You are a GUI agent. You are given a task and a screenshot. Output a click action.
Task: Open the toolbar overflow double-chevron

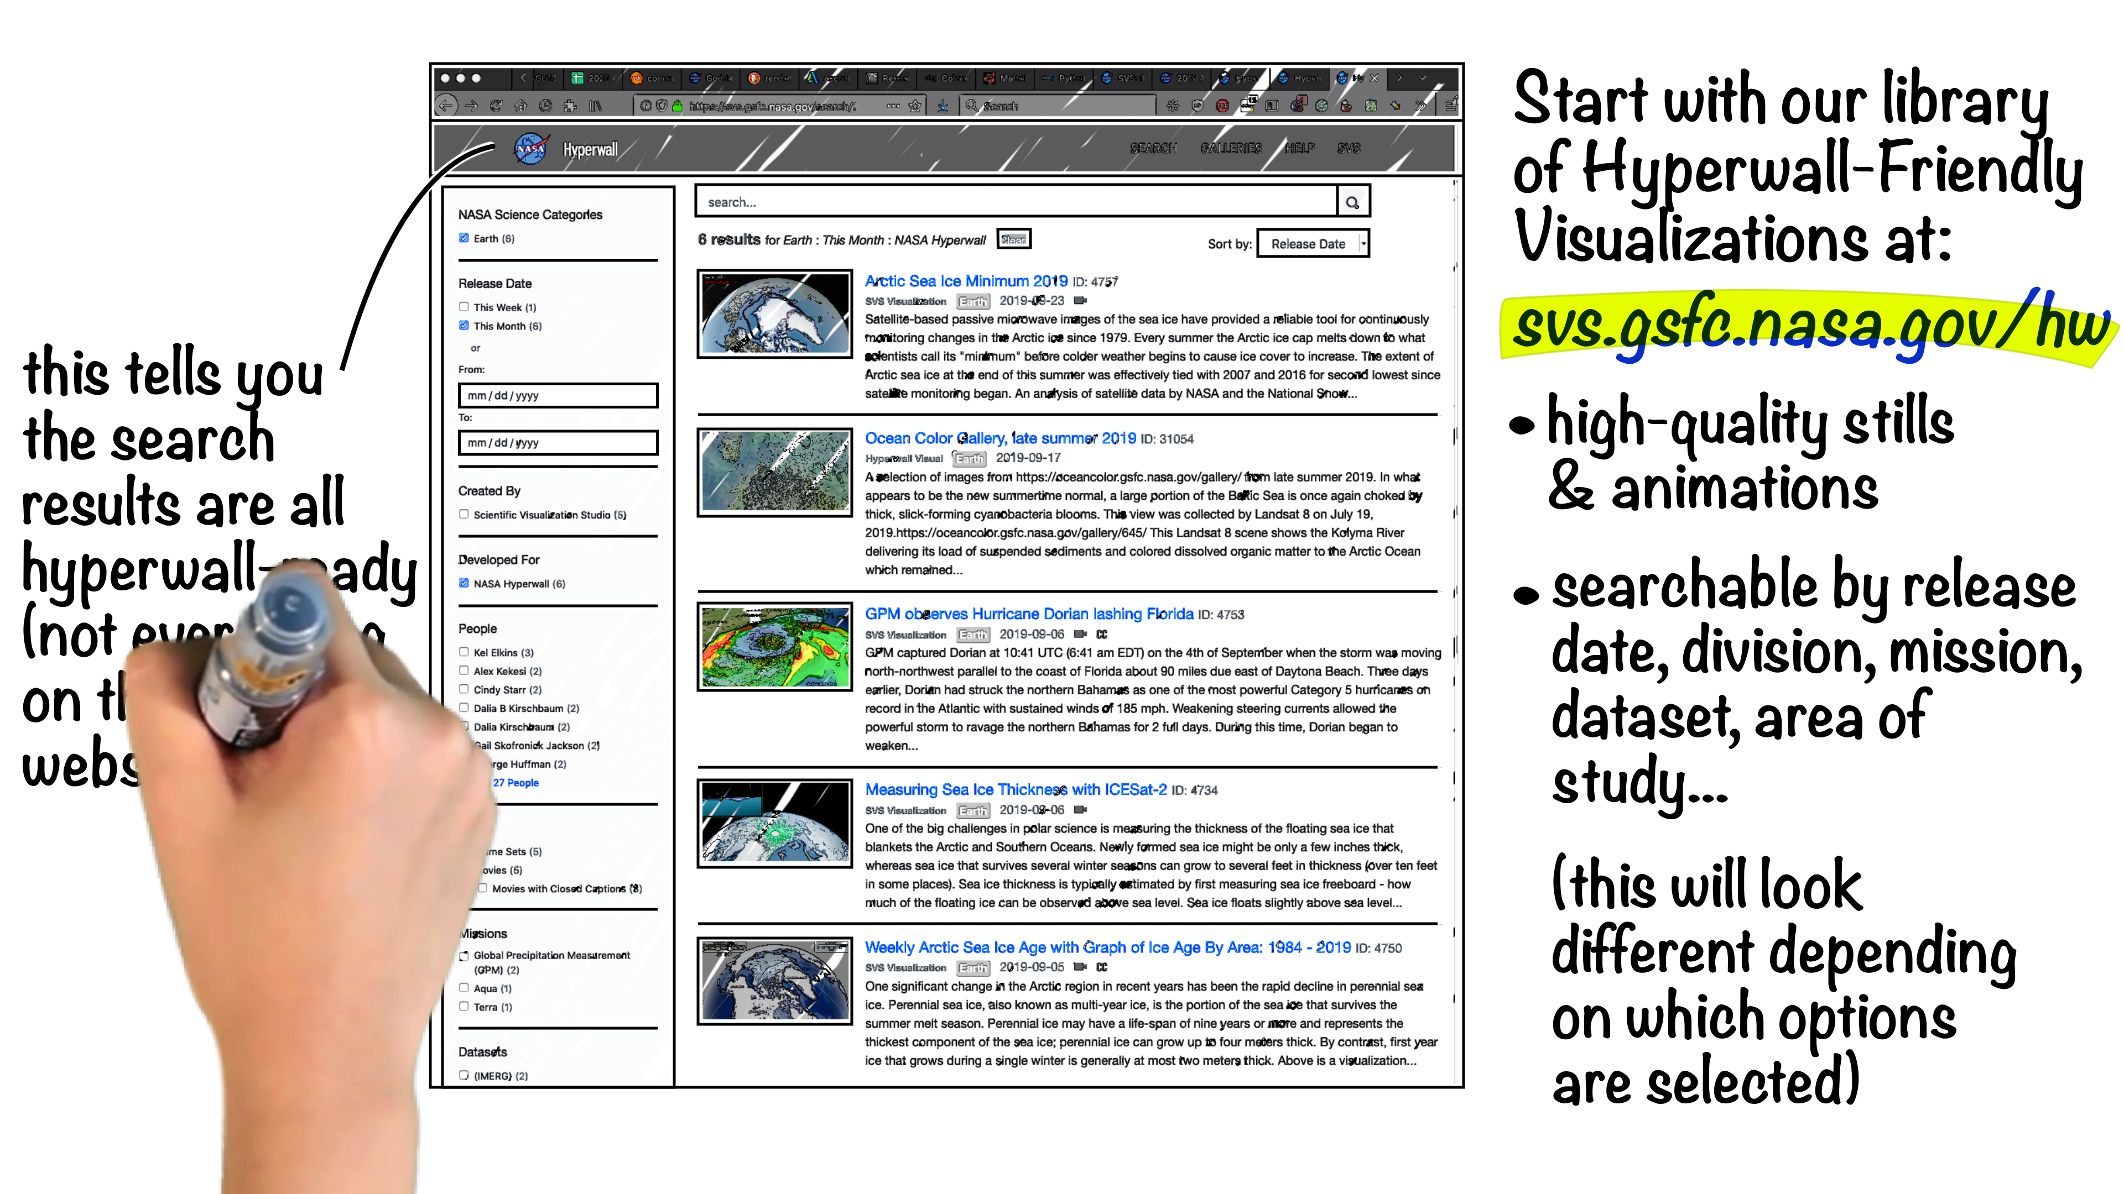click(x=1420, y=106)
